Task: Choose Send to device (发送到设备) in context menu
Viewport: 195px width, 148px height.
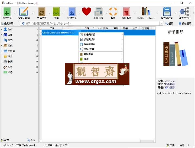Action: pyautogui.click(x=101, y=39)
